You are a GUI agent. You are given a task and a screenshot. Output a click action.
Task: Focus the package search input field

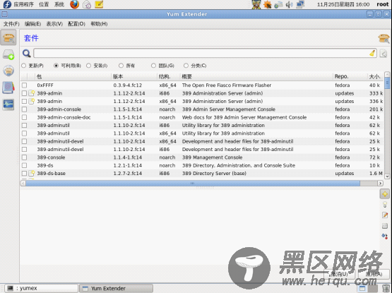pyautogui.click(x=201, y=53)
